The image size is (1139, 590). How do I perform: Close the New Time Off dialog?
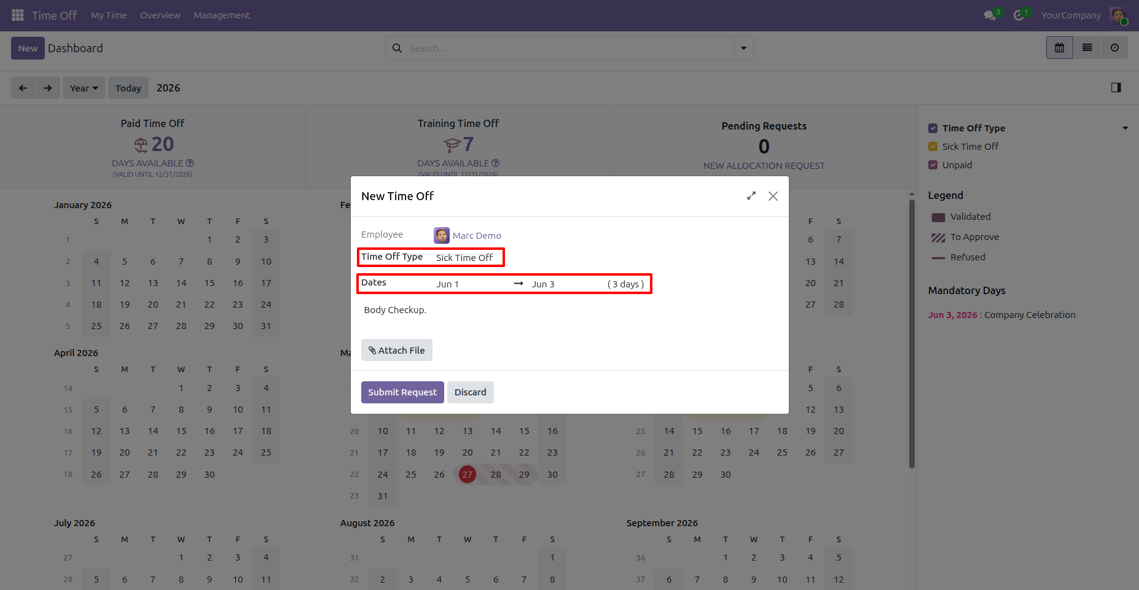(x=773, y=196)
